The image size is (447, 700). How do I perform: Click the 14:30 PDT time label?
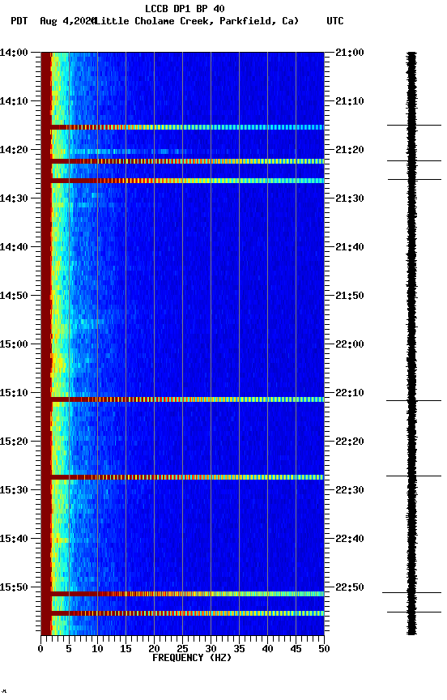pyautogui.click(x=14, y=198)
